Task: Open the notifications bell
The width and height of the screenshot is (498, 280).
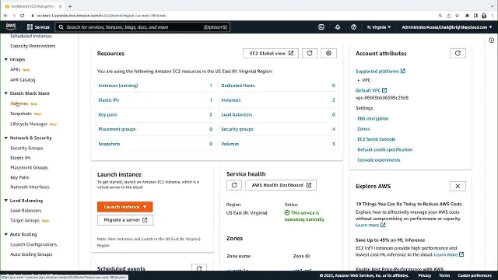Action: pyautogui.click(x=337, y=27)
